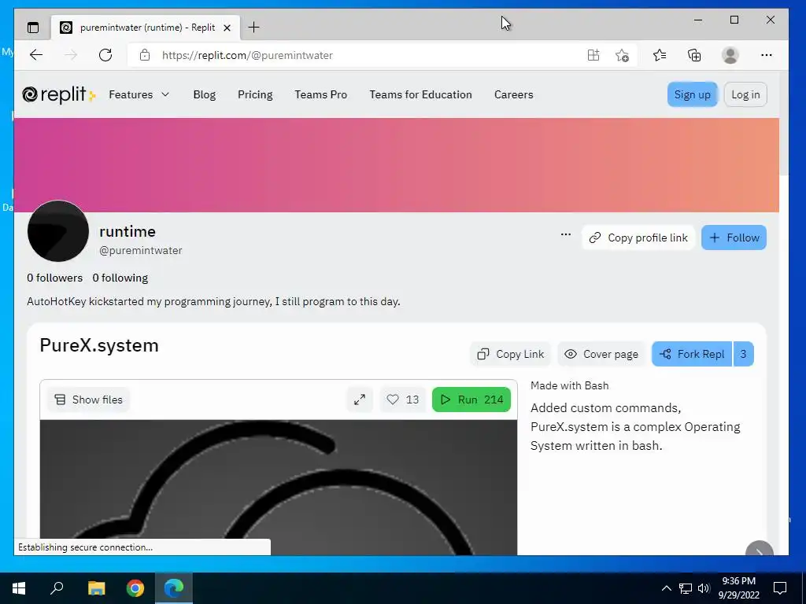Open browser Settings and more menu

[x=767, y=55]
